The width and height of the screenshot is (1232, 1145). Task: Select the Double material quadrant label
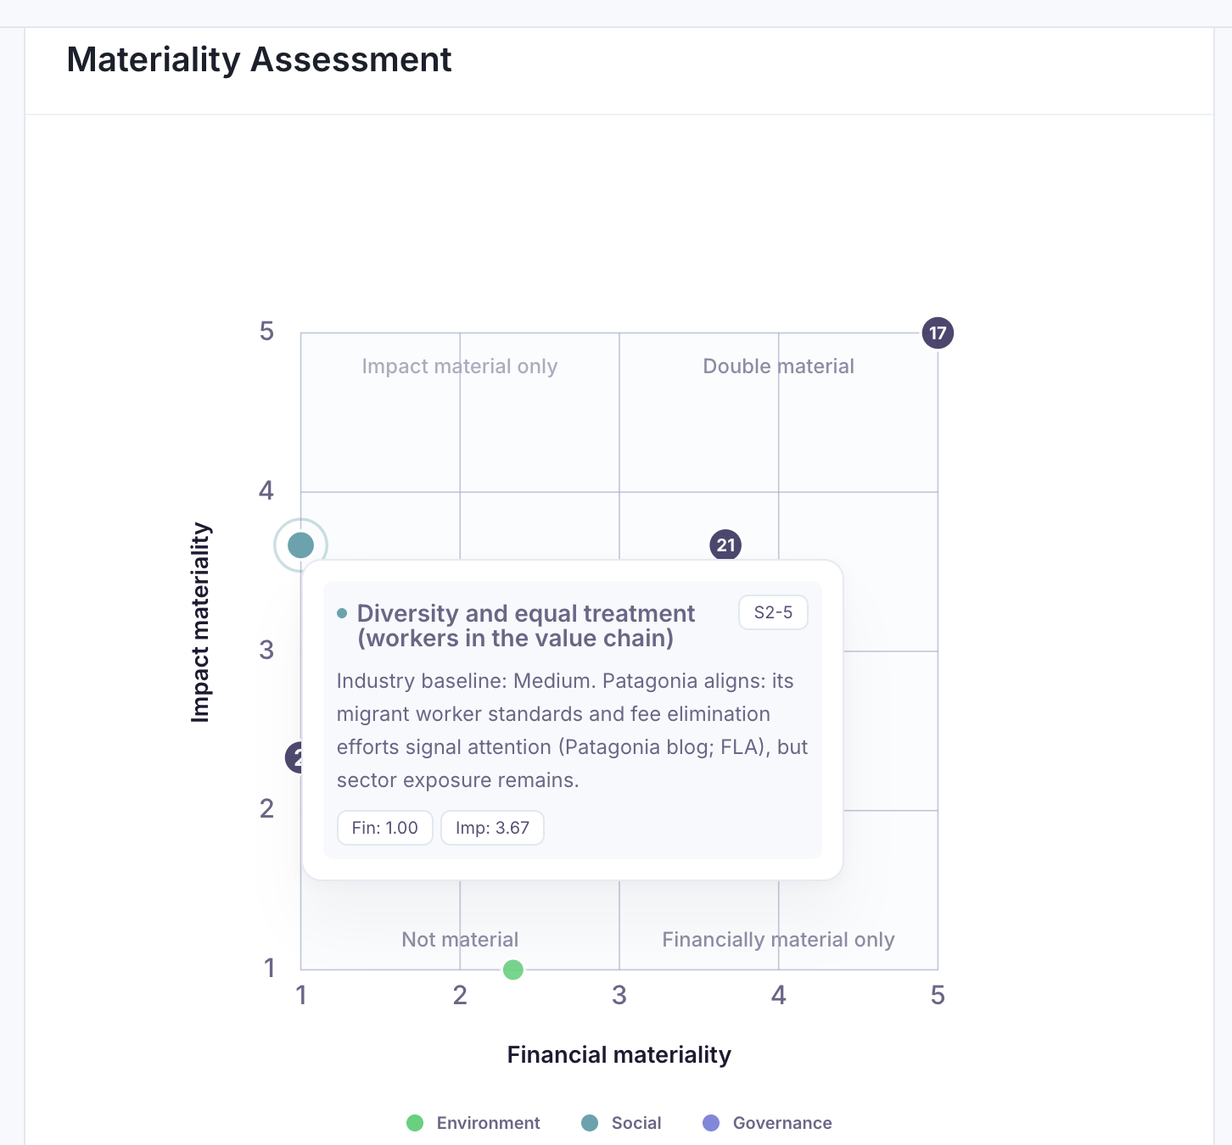[x=778, y=366]
